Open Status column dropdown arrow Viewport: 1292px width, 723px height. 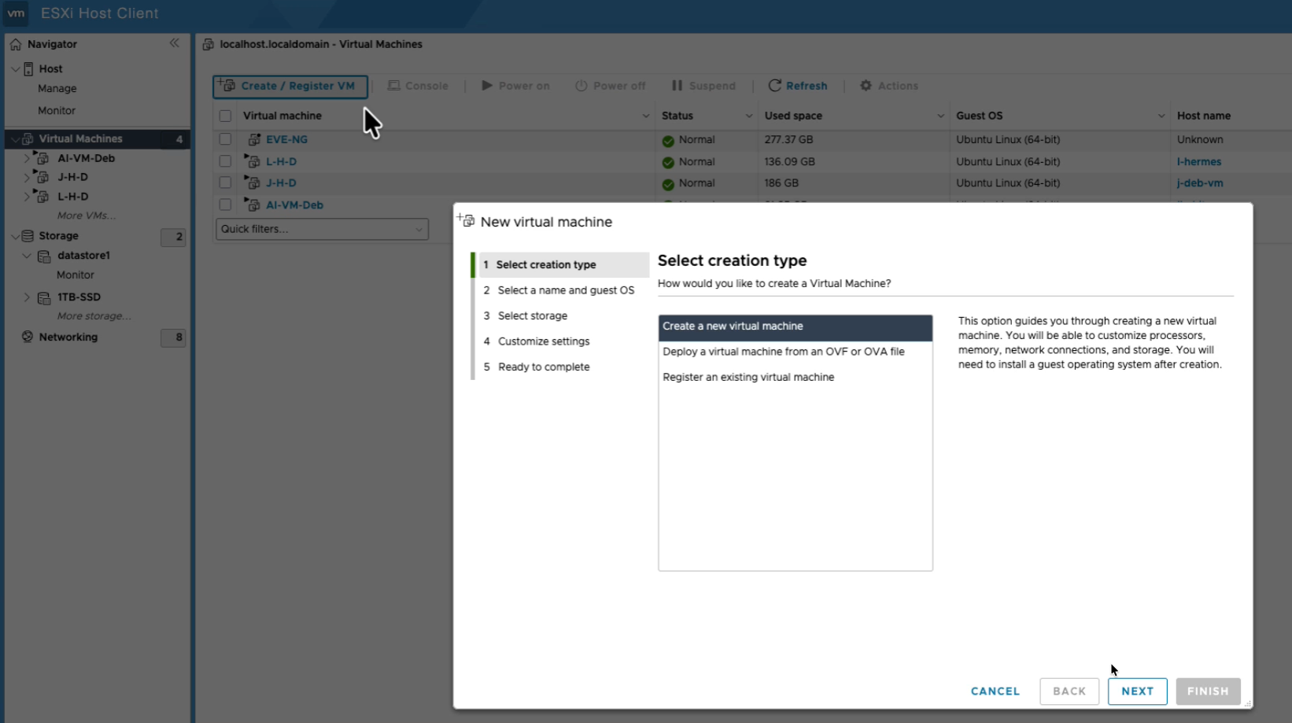[x=749, y=116]
